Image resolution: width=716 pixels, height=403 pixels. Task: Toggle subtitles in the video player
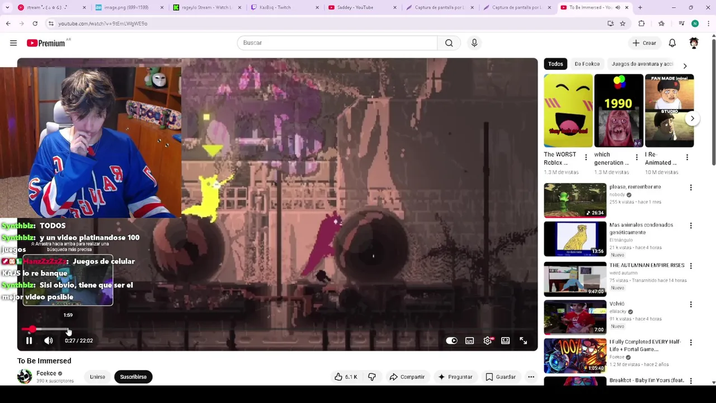coord(470,340)
